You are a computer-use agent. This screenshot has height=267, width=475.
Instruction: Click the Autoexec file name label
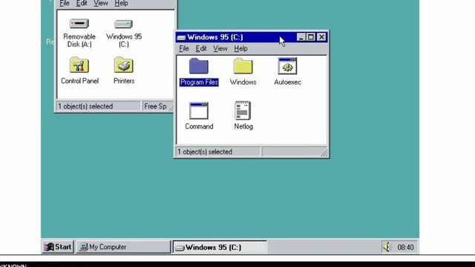(x=287, y=82)
